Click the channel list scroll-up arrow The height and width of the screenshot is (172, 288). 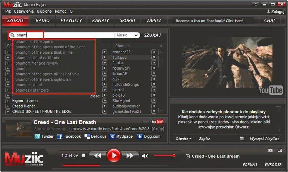pyautogui.click(x=161, y=52)
